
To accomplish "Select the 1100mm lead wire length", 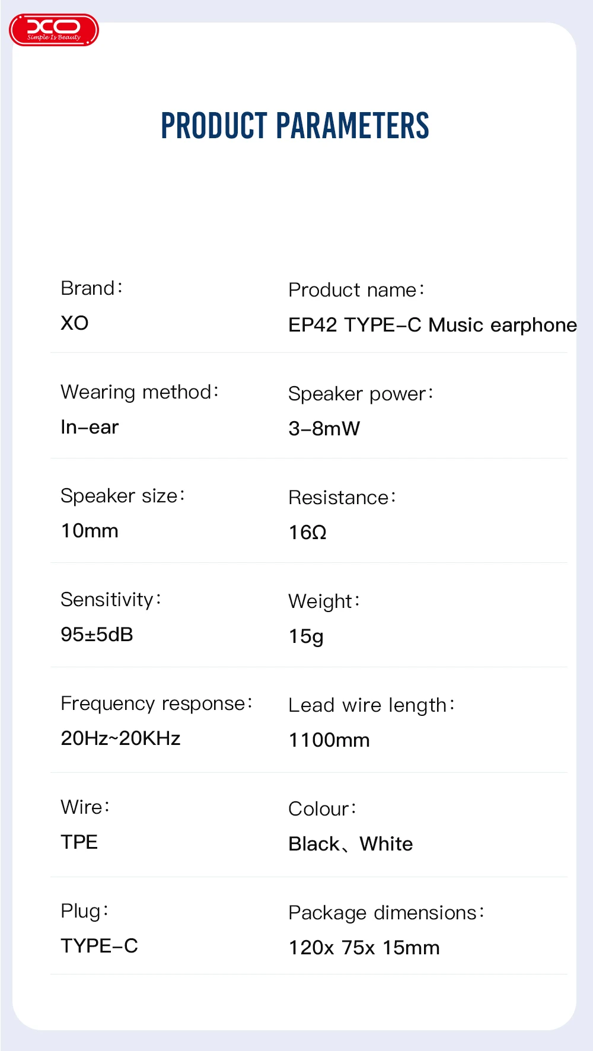I will [329, 740].
